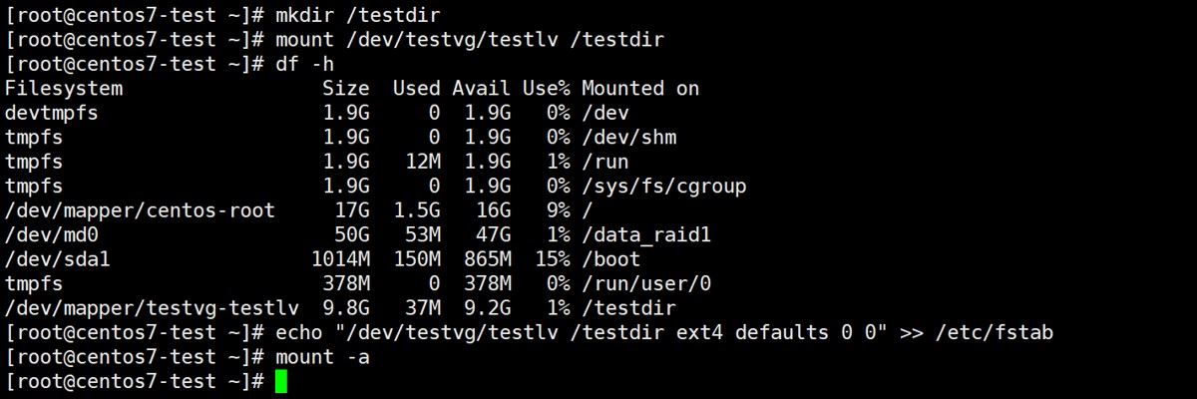Click the "df -h" command text
Viewport: 1197px width, 399px height.
311,64
